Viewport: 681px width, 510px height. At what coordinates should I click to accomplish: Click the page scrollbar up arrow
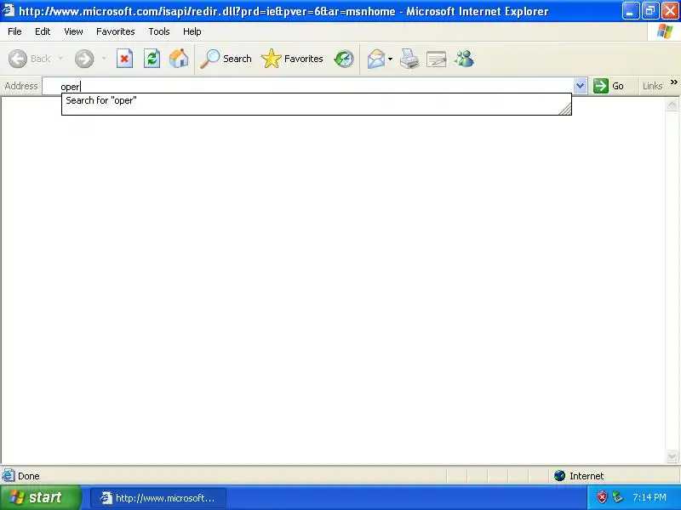(x=672, y=104)
